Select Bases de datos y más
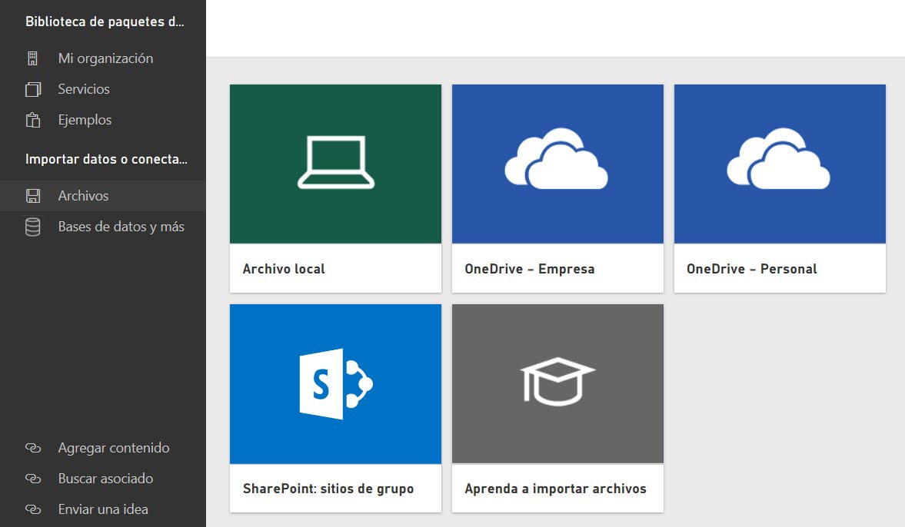The width and height of the screenshot is (905, 527). pyautogui.click(x=121, y=227)
